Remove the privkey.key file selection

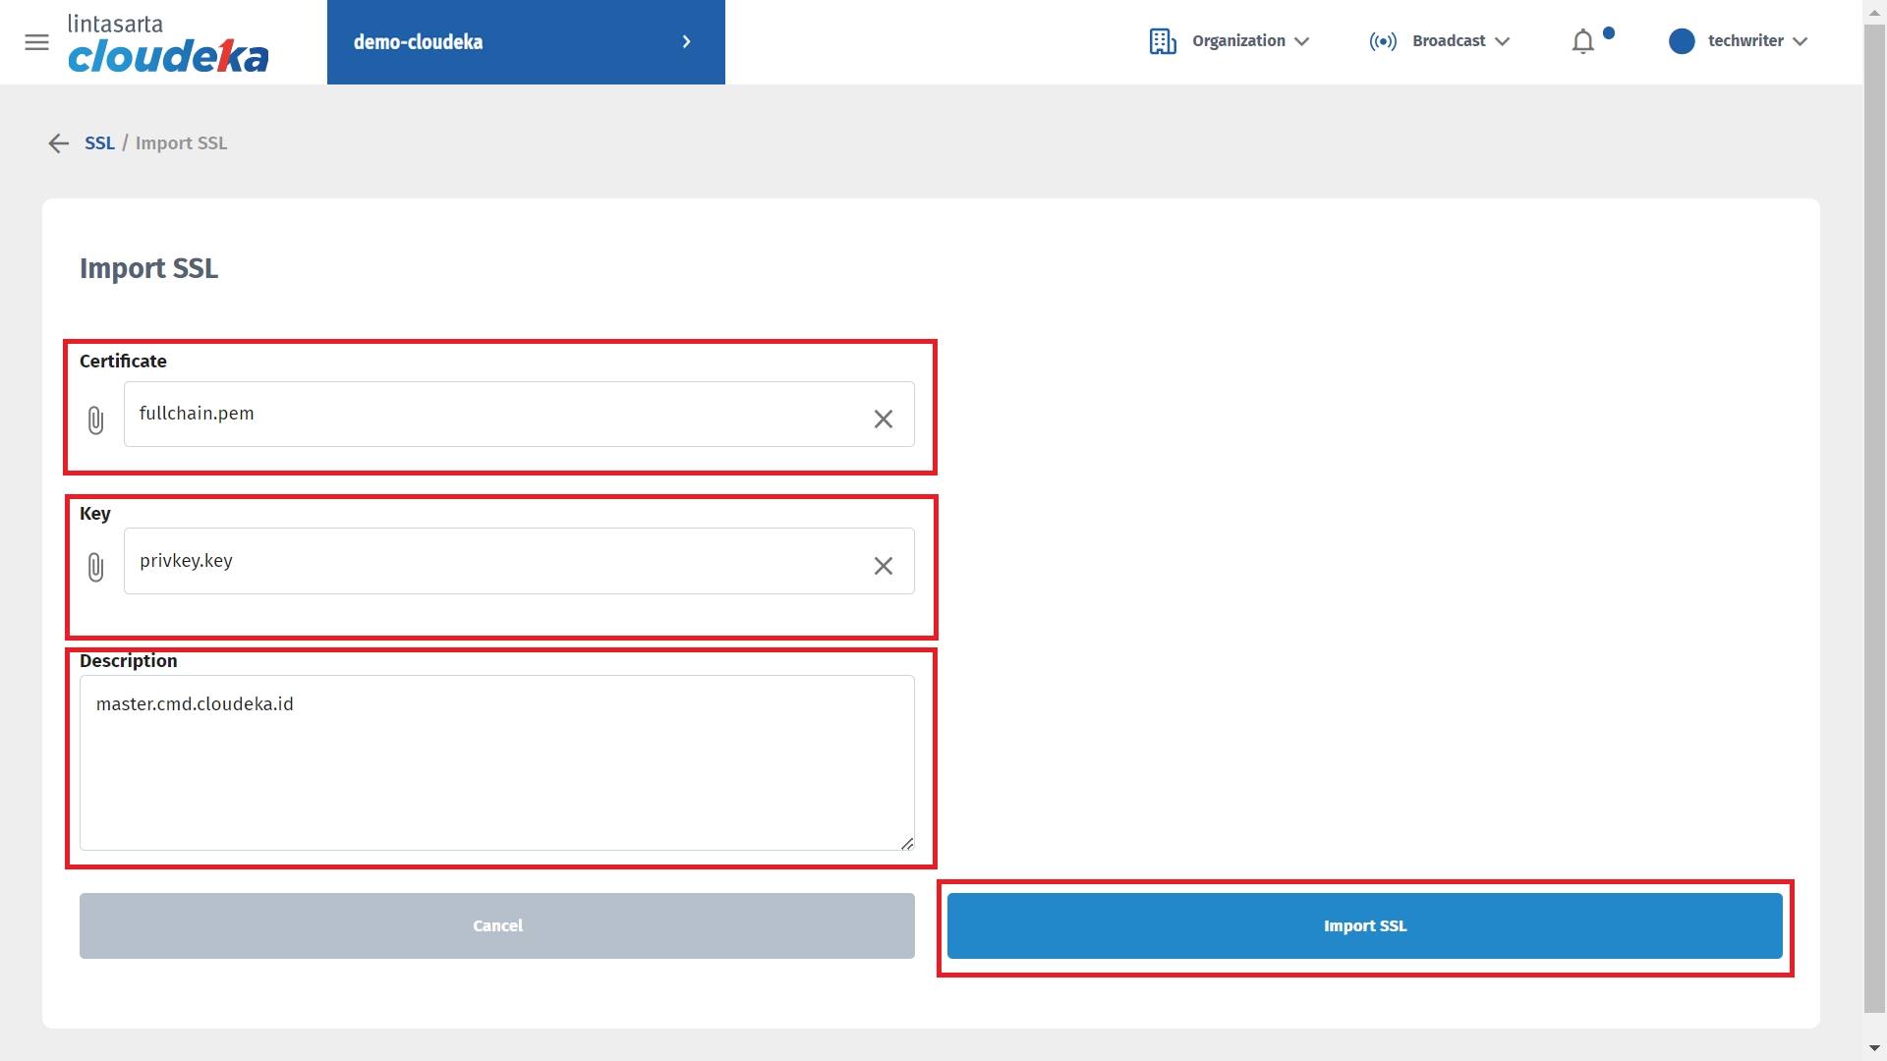tap(883, 566)
